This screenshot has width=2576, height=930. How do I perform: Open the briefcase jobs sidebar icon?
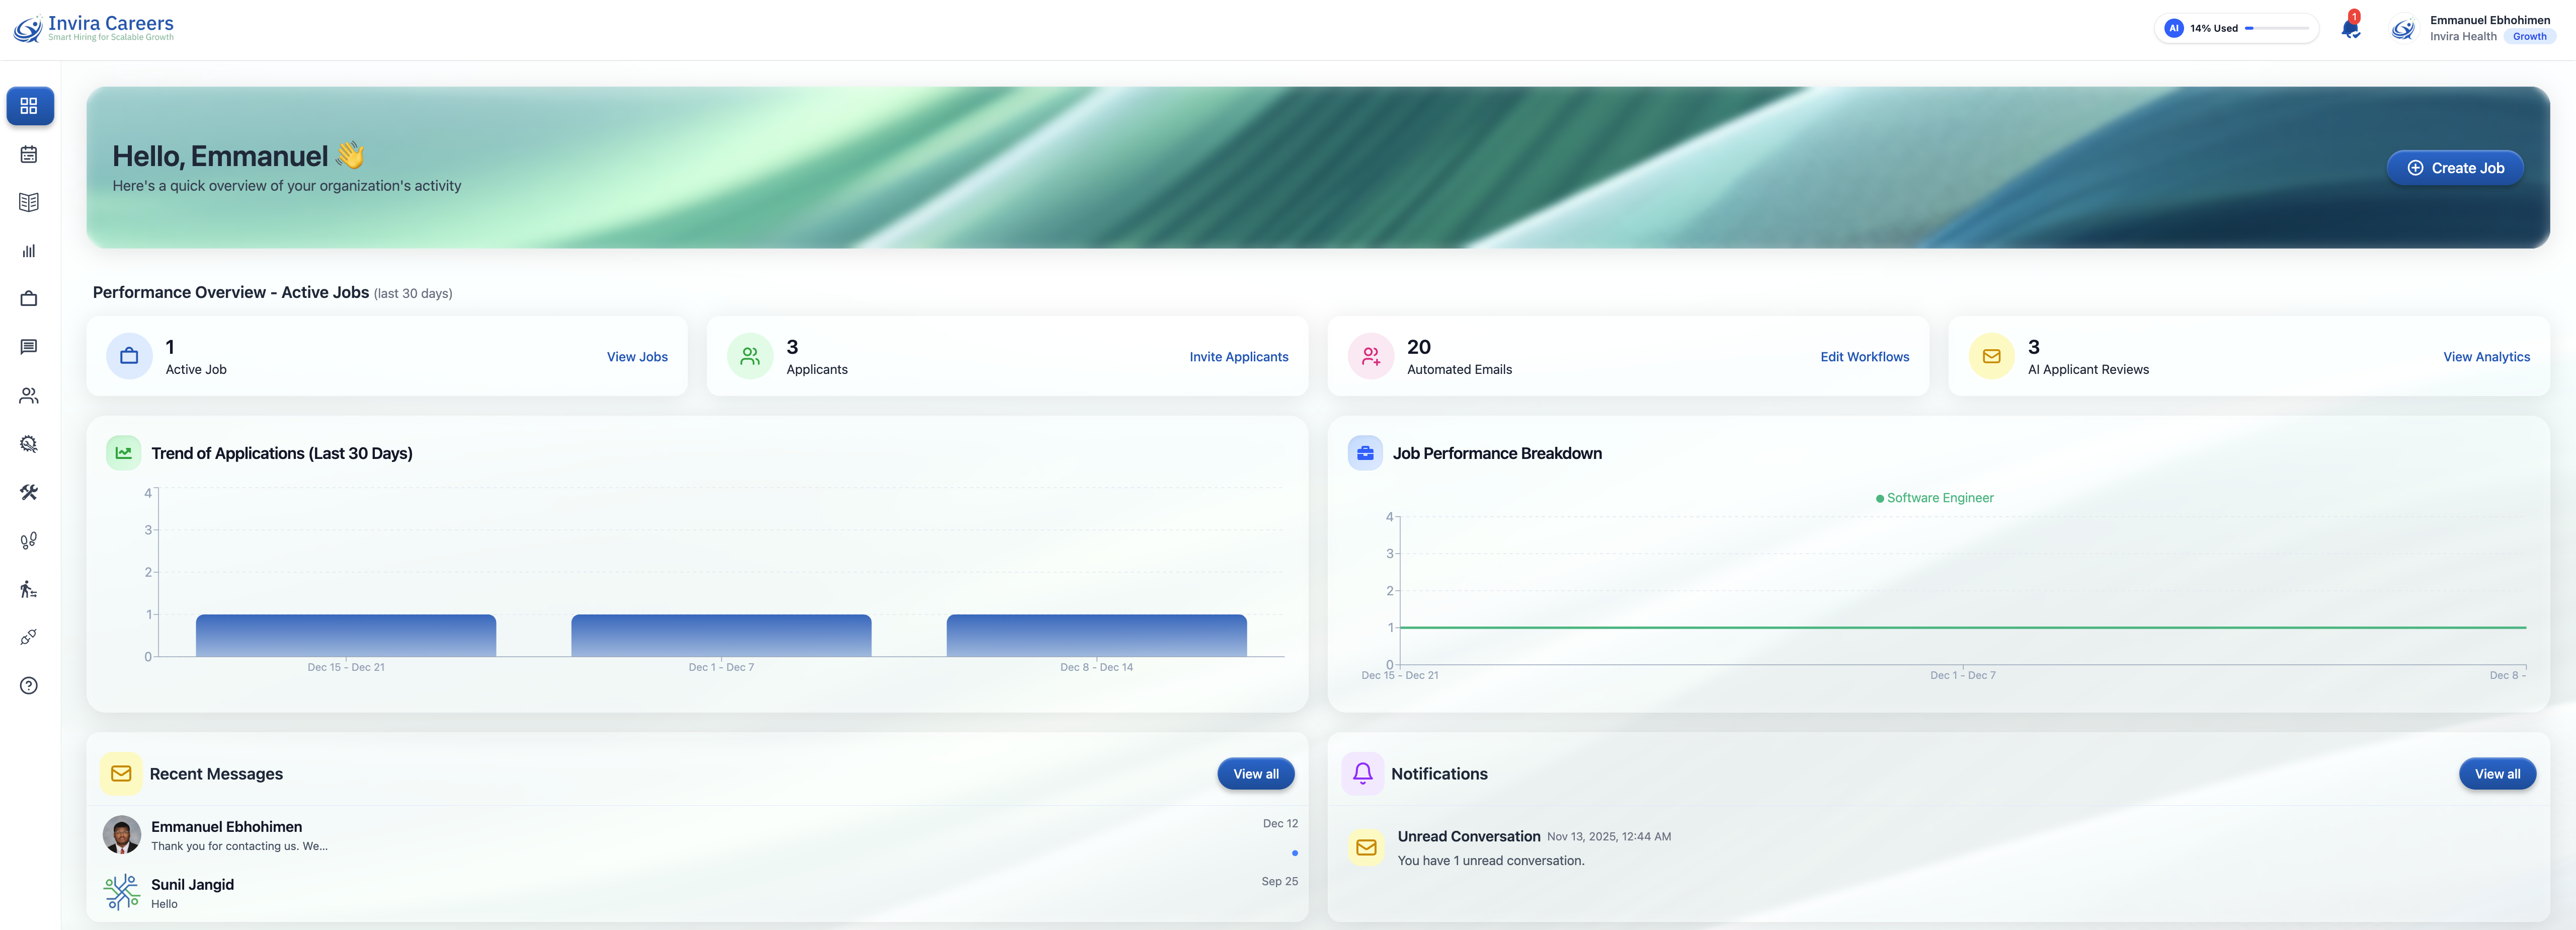(x=29, y=299)
